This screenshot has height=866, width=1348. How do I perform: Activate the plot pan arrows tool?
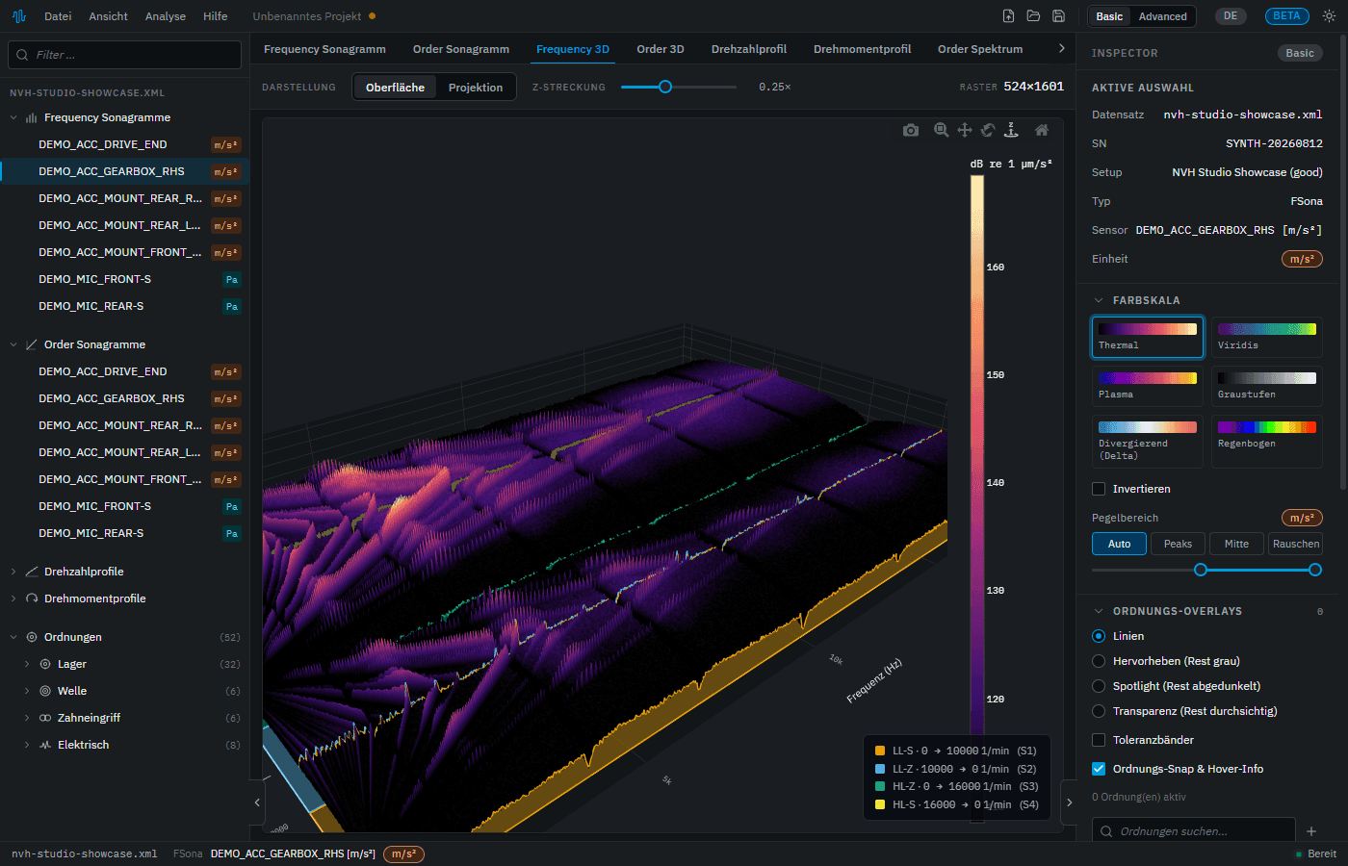point(965,130)
